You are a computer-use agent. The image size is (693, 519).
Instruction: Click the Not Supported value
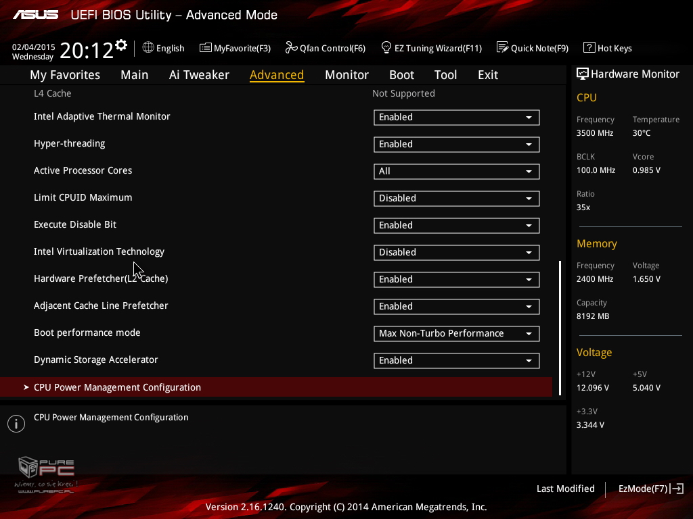click(403, 93)
